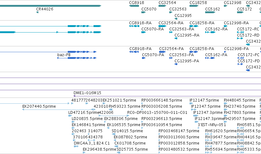Select the CG12998 gene feature
Viewport: 261px width, 154px height.
pyautogui.click(x=225, y=6)
